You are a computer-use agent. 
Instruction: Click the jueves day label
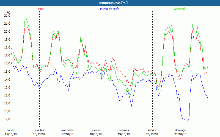(x=96, y=130)
